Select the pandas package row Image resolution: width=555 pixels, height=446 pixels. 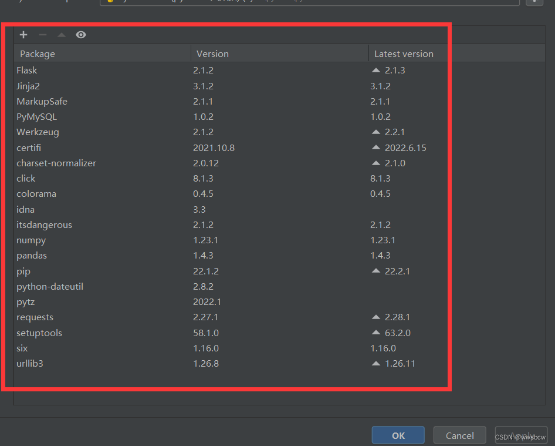tap(280, 255)
